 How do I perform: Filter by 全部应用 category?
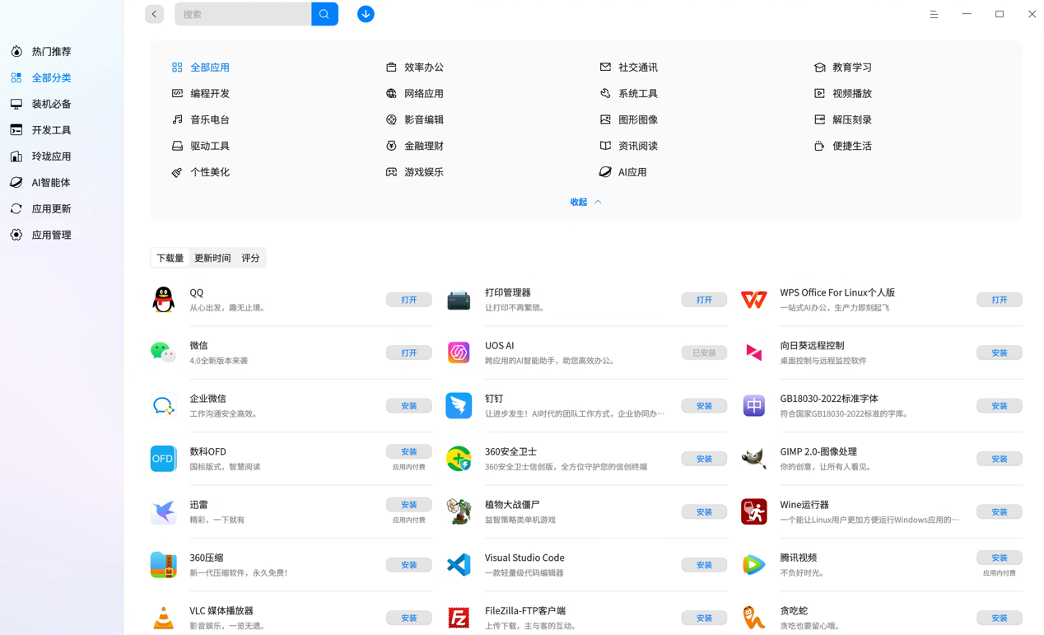(x=201, y=68)
